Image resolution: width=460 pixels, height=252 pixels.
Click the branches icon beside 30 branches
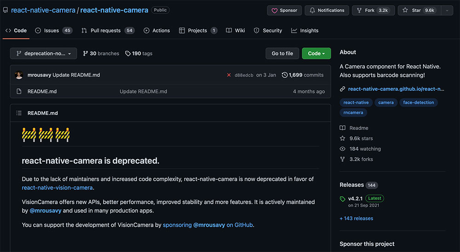[x=86, y=54]
